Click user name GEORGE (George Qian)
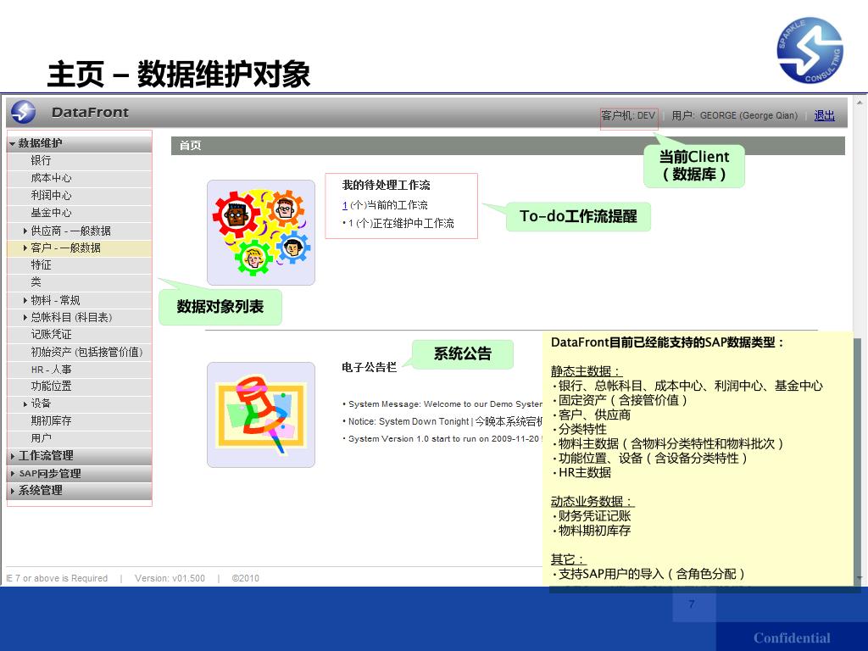Viewport: 868px width, 651px height. click(748, 115)
